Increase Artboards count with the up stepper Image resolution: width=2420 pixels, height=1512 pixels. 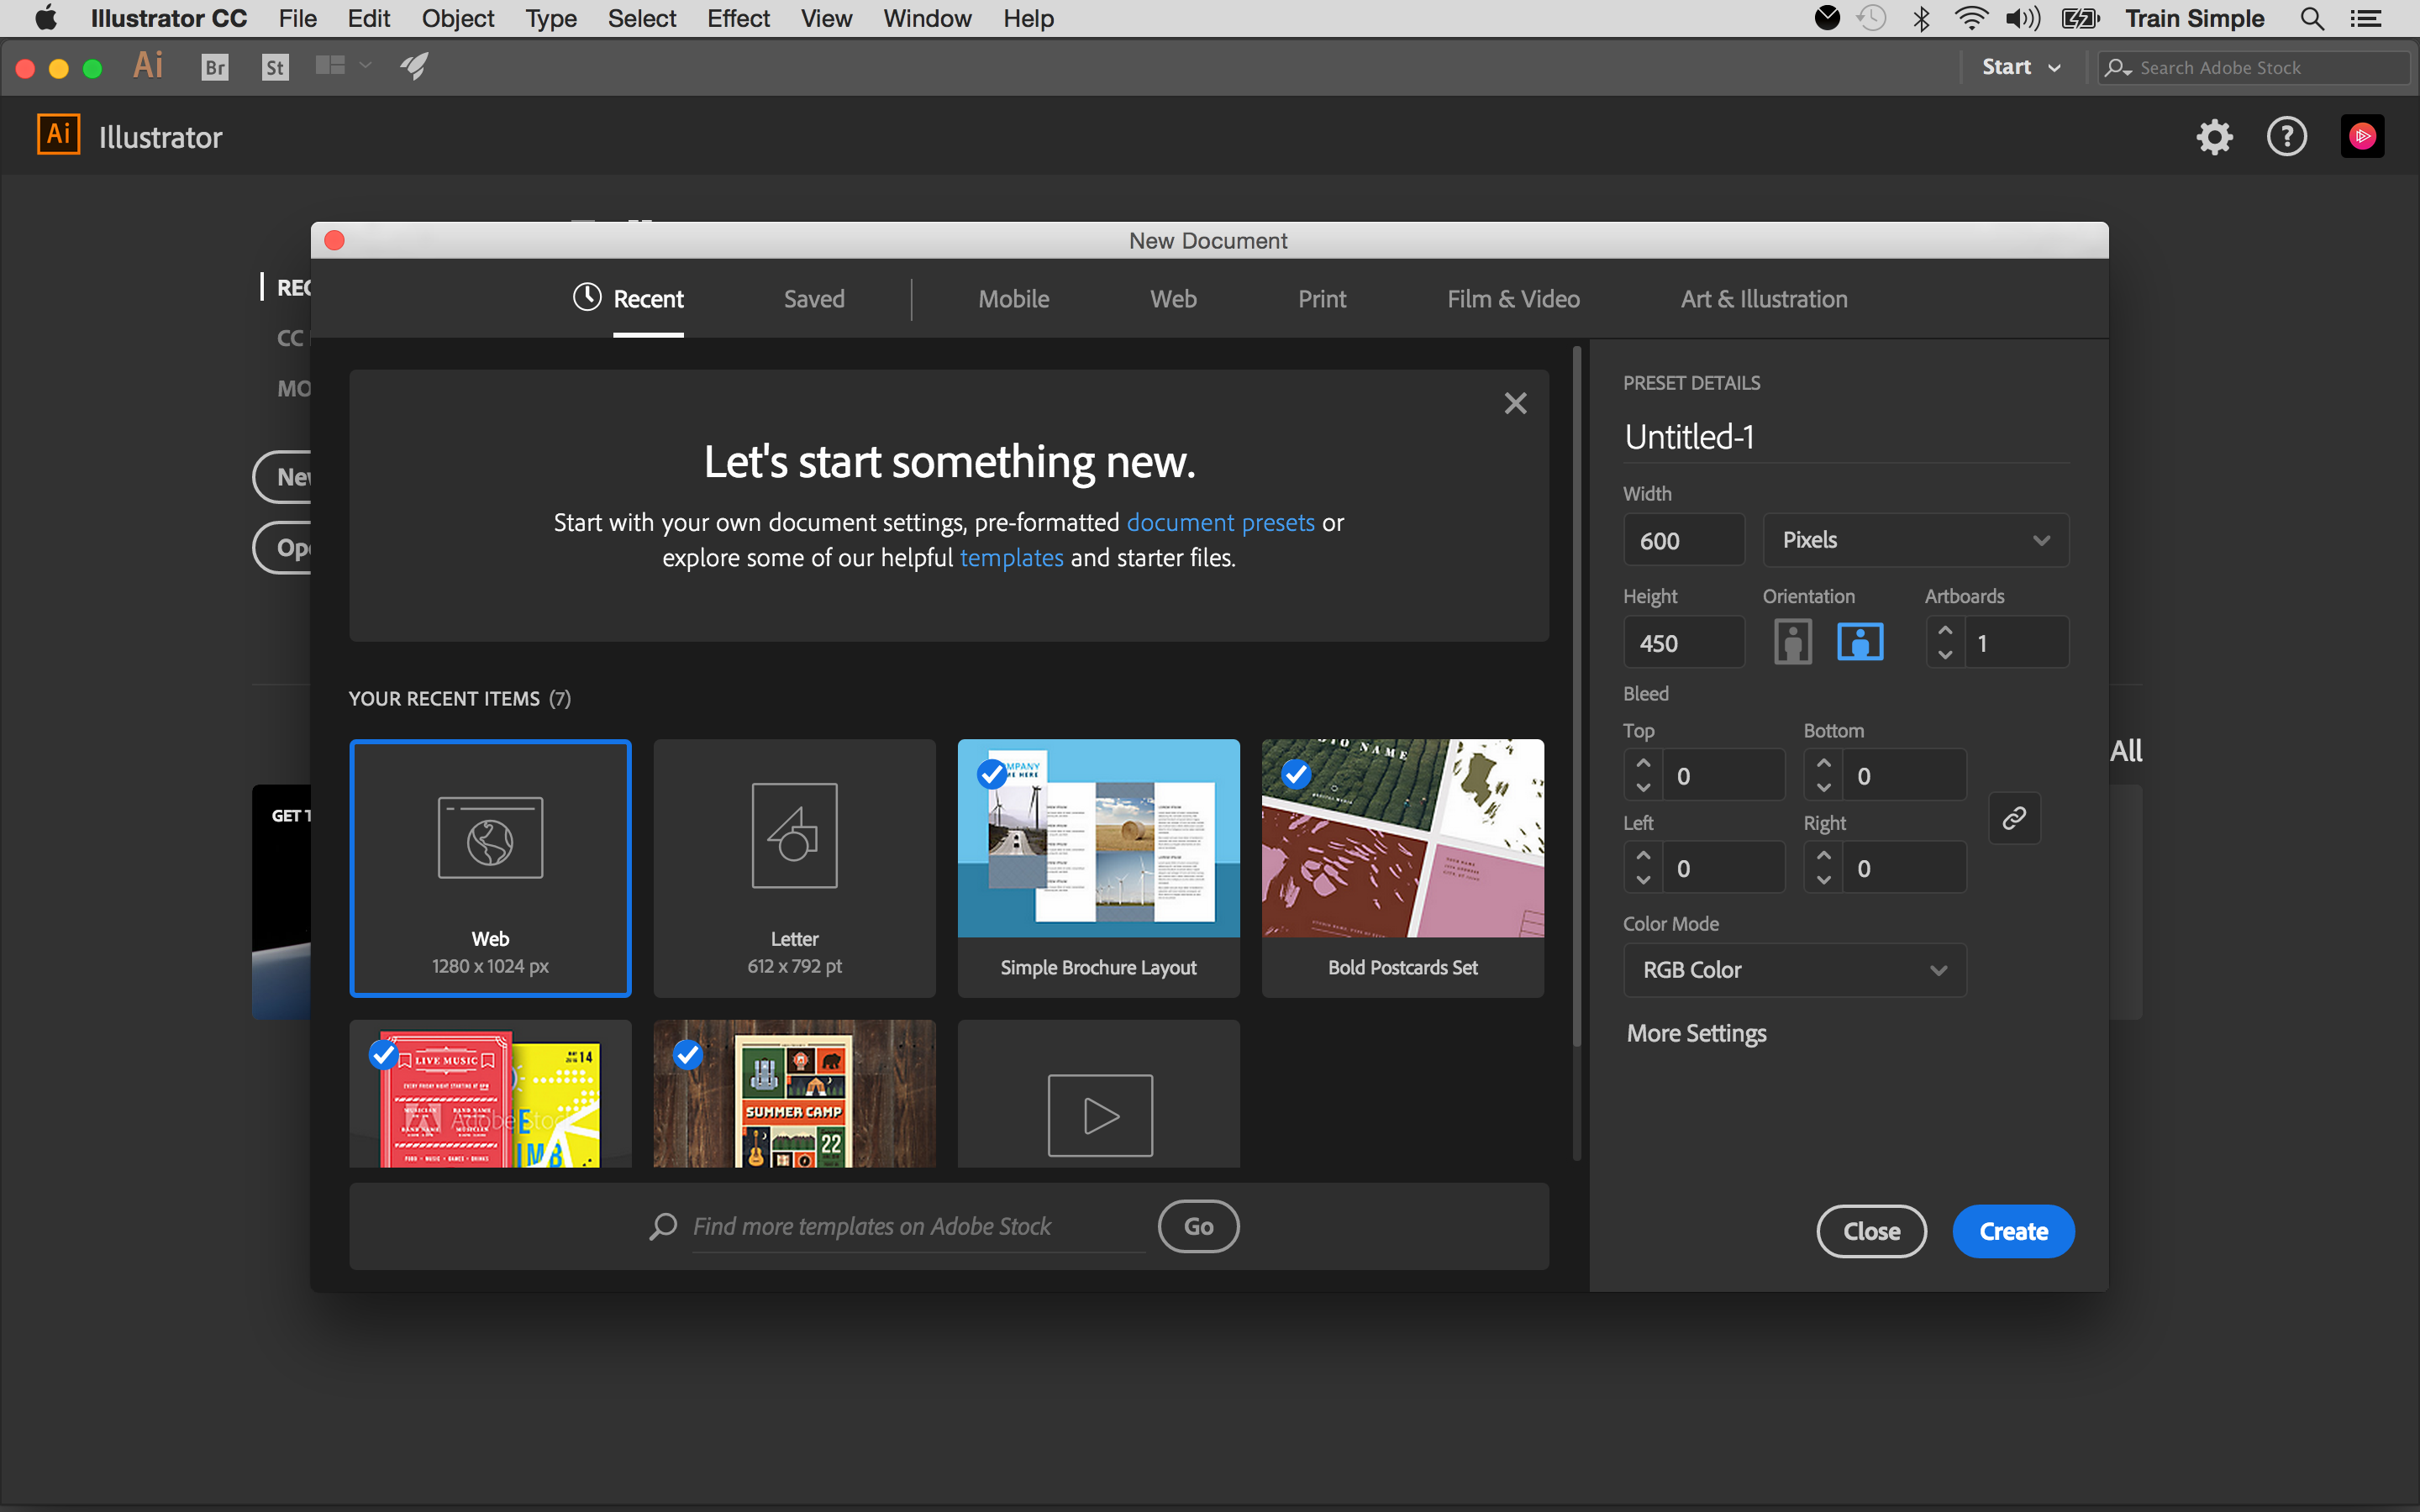tap(1944, 630)
